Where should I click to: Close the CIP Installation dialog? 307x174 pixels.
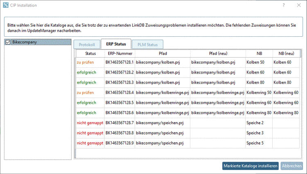click(299, 5)
